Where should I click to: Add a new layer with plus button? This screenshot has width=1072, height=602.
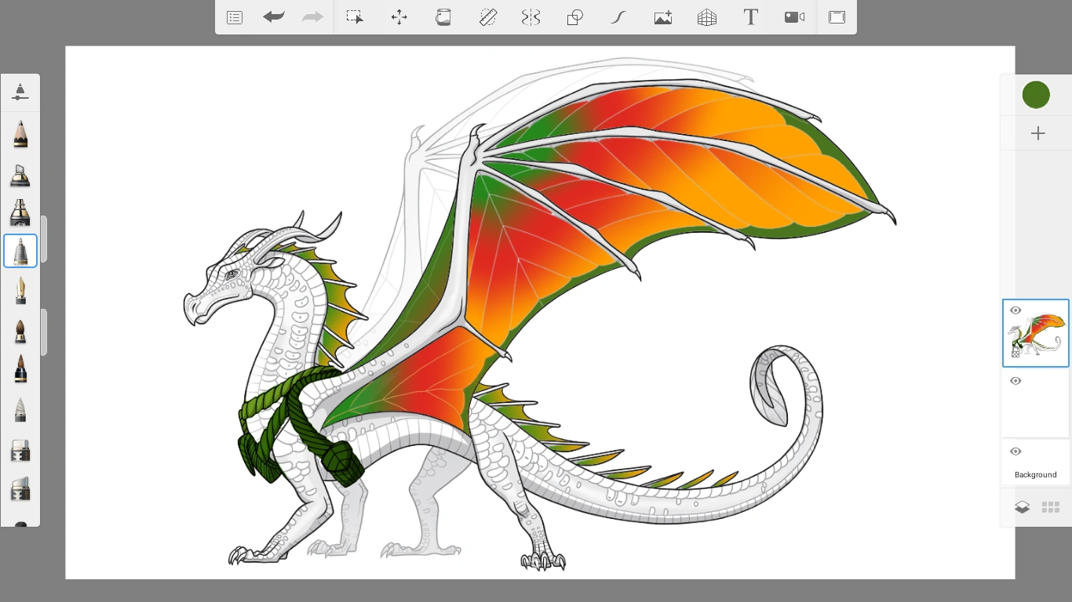(1037, 133)
